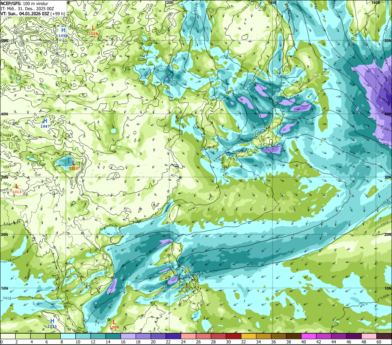392x345 pixels.
Task: Select the L 1028 low pressure marker
Action: click(x=93, y=31)
